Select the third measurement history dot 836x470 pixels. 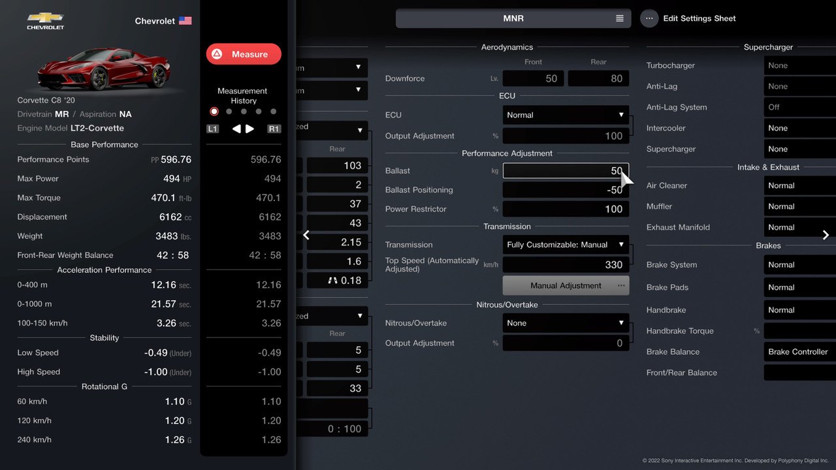tap(244, 112)
